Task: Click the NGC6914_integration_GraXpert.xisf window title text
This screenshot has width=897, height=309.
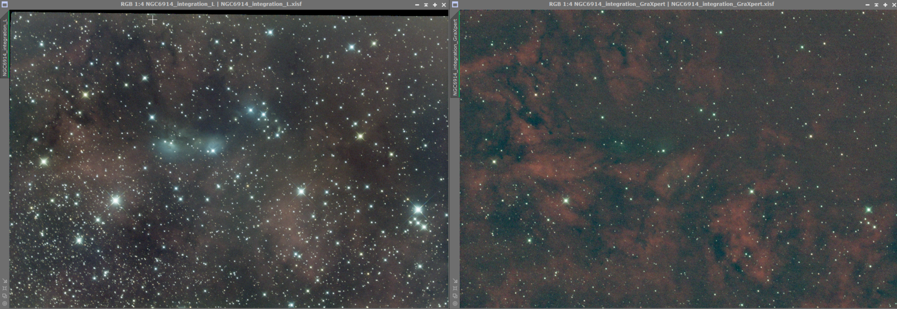Action: point(722,4)
